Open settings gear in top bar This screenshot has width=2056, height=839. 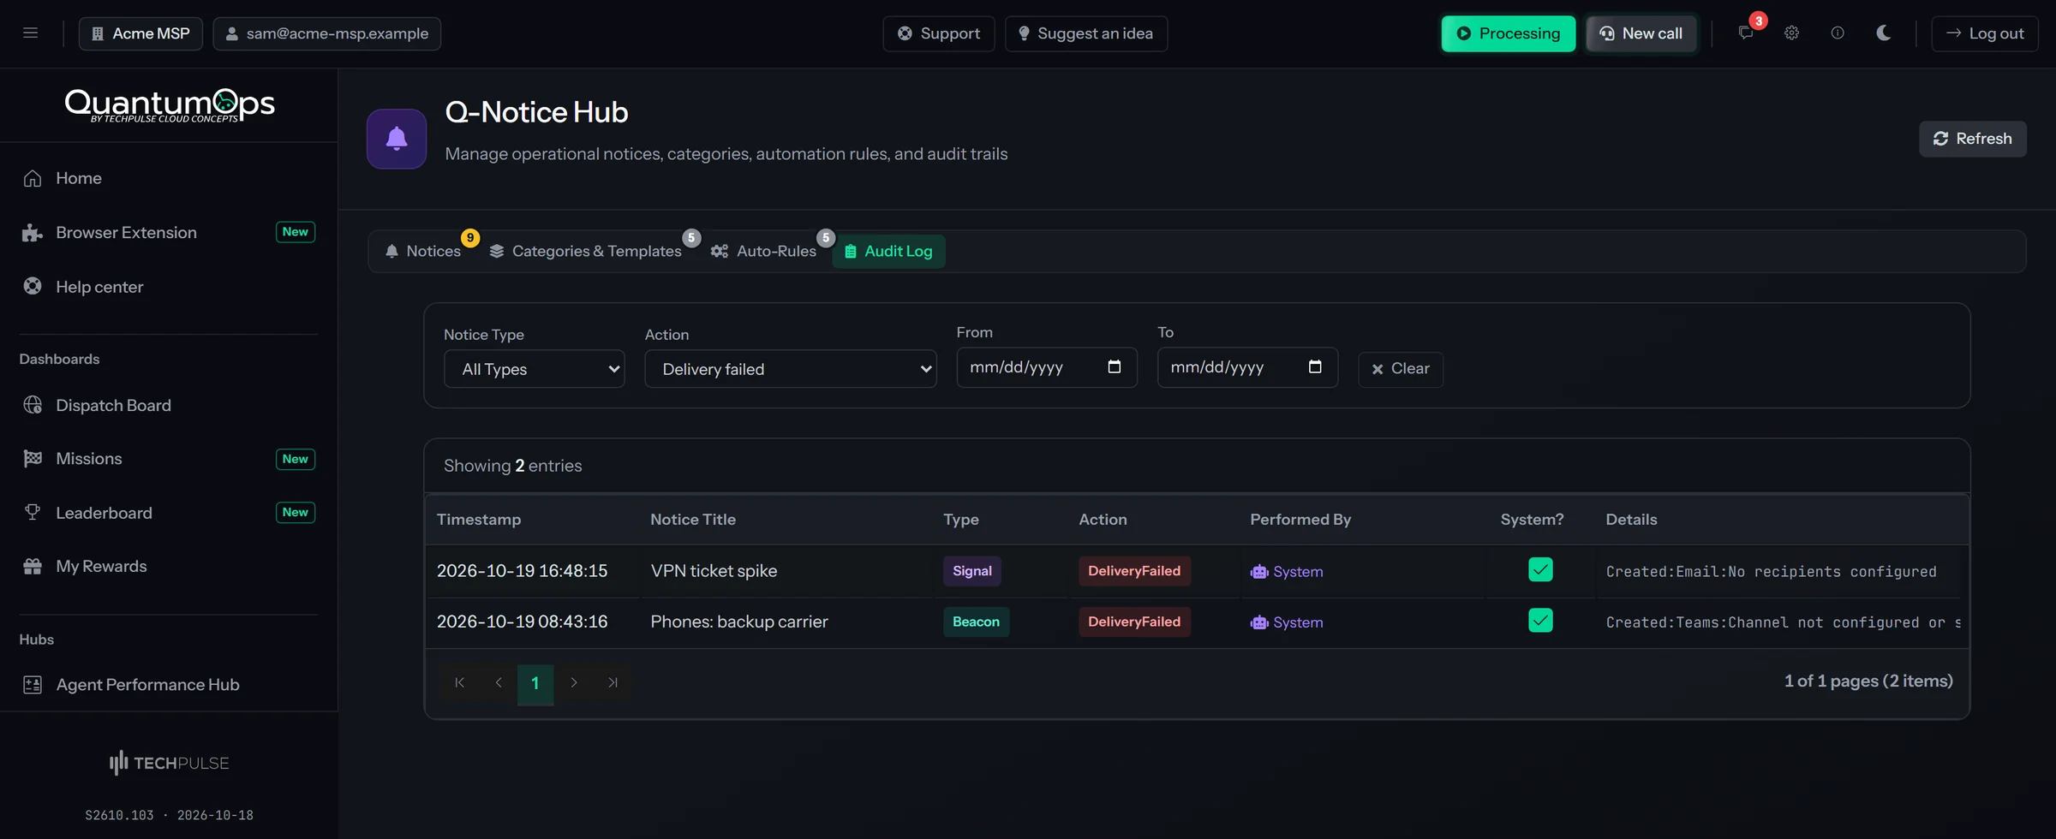click(1791, 33)
